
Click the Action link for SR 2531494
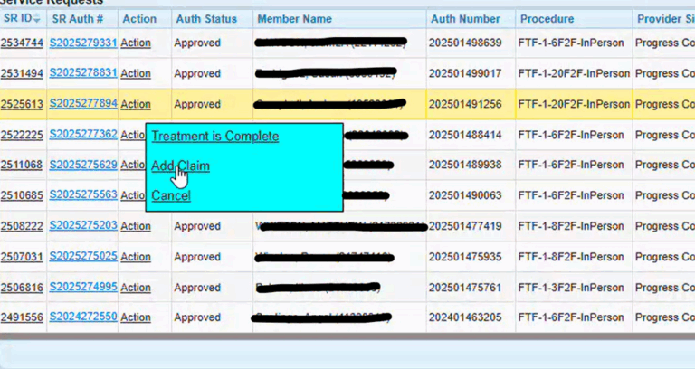click(136, 73)
